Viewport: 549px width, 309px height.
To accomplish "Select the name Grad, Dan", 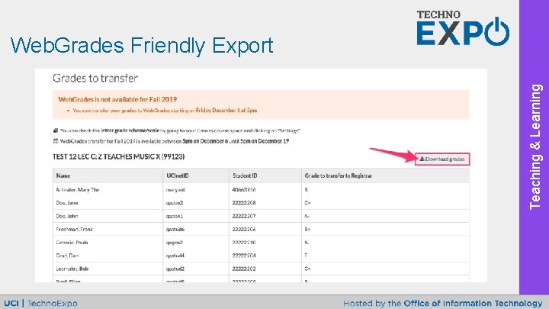I will 67,256.
